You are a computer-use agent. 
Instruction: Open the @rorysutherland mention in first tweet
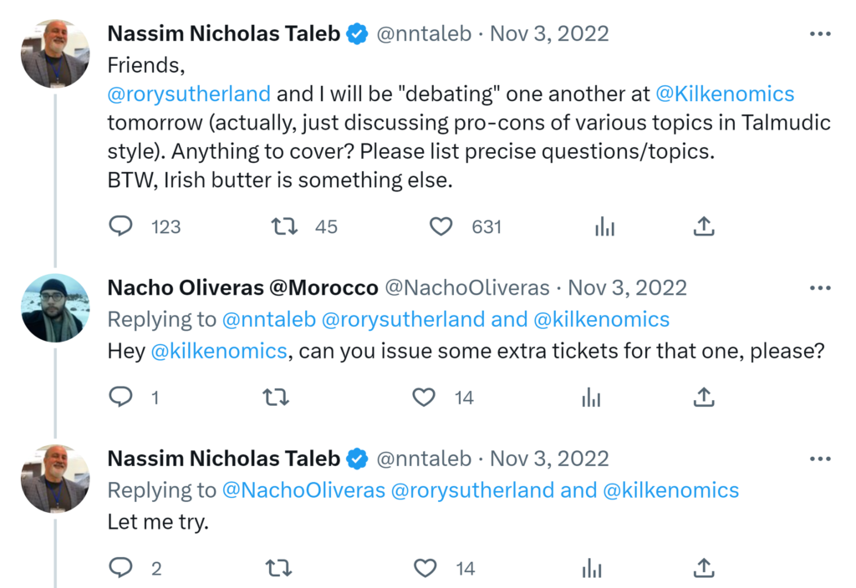point(189,93)
